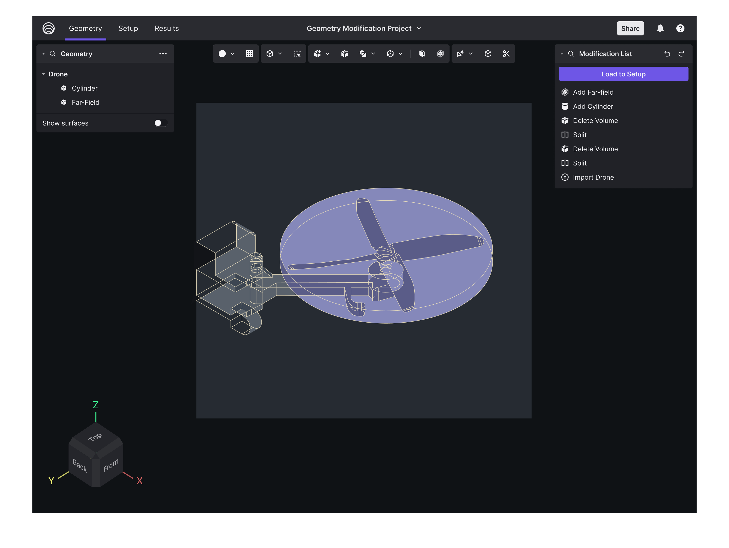Click the Drone label in tree
Screen dimensions: 729x548
click(58, 74)
